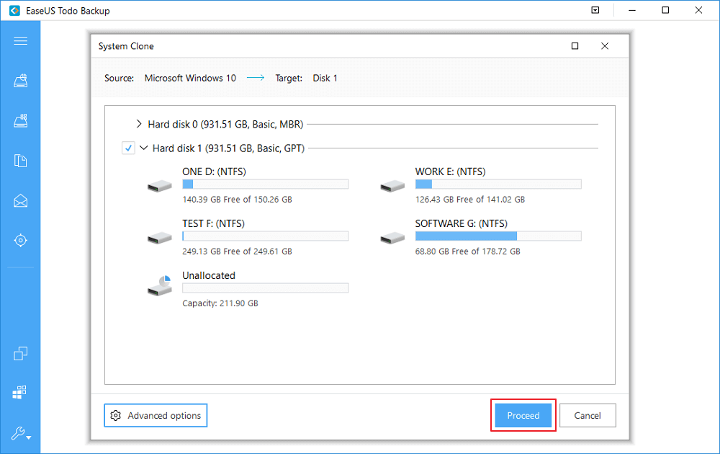Click the EaseUS Todo Backup logo icon
This screenshot has height=454, width=720.
click(x=14, y=11)
